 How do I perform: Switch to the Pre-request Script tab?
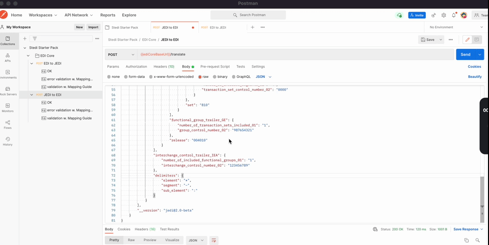click(x=215, y=67)
